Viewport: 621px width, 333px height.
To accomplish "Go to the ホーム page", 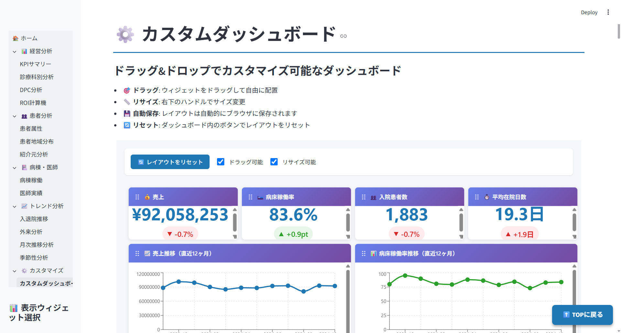I will [x=29, y=38].
